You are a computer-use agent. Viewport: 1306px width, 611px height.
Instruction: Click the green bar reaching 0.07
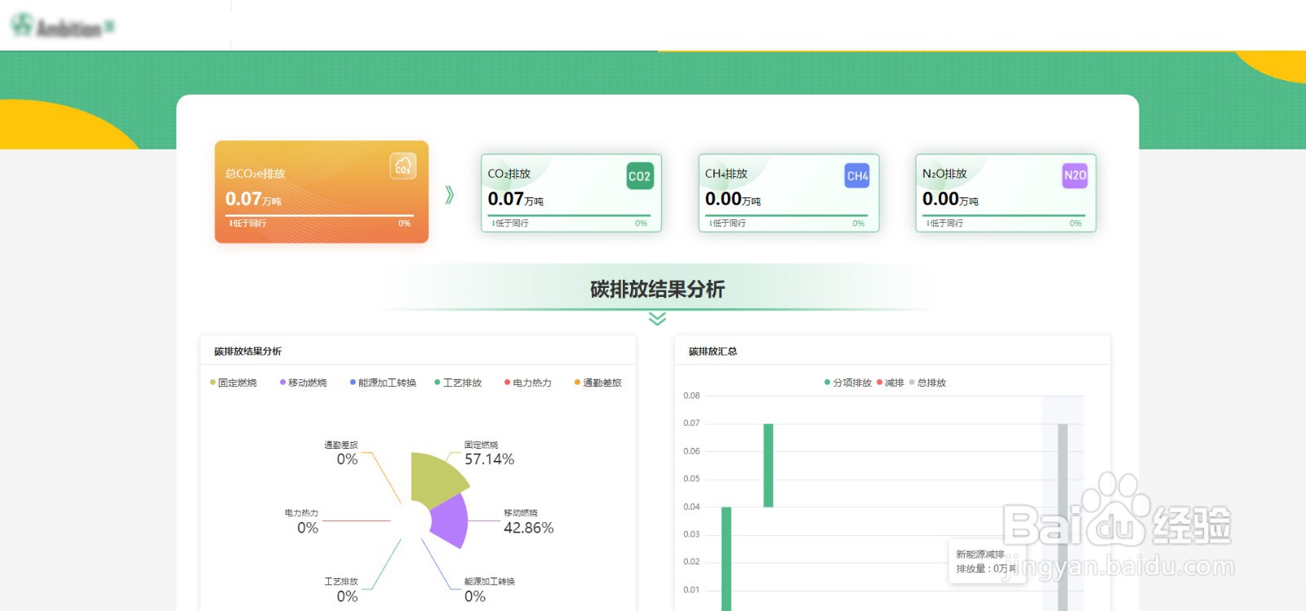[x=768, y=465]
